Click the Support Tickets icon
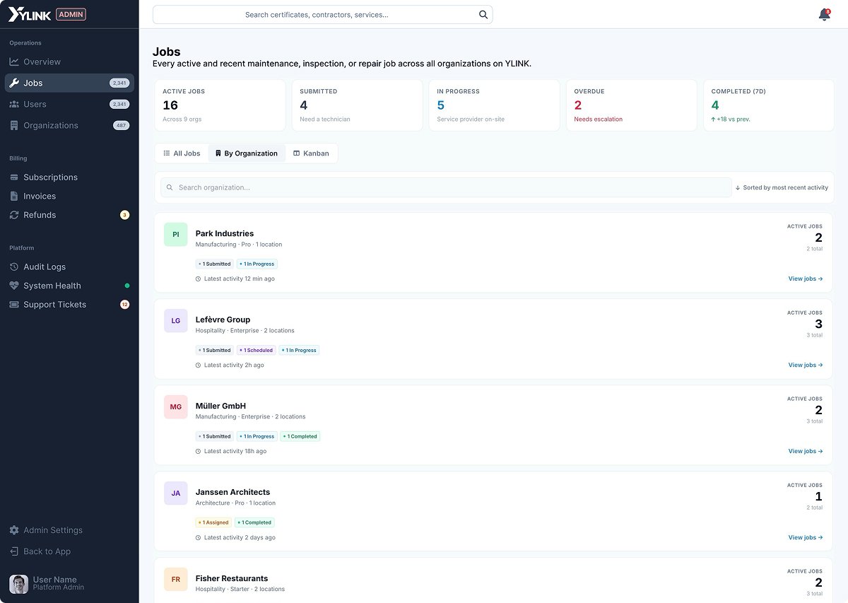The height and width of the screenshot is (603, 848). [14, 305]
